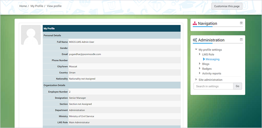The width and height of the screenshot is (262, 128).
Task: Expand the Site administration section
Action: point(196,80)
